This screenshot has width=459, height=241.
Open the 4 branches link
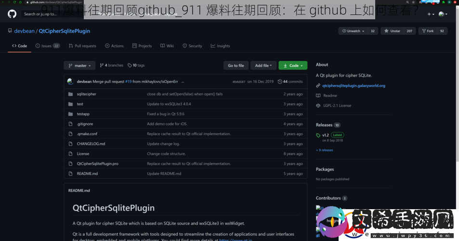tap(112, 65)
